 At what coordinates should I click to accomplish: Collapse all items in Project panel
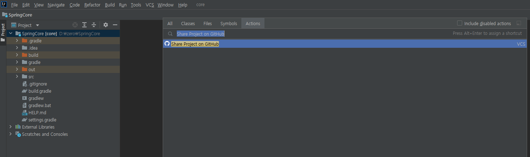[94, 25]
